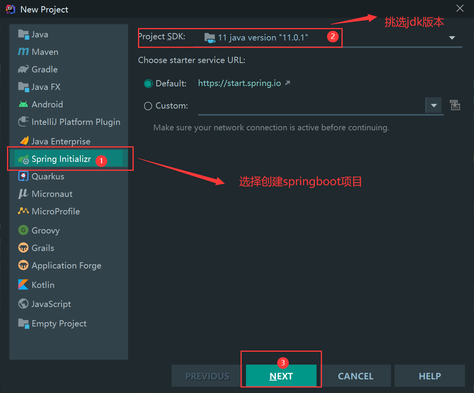Click the JavaScript globe icon

coord(23,304)
